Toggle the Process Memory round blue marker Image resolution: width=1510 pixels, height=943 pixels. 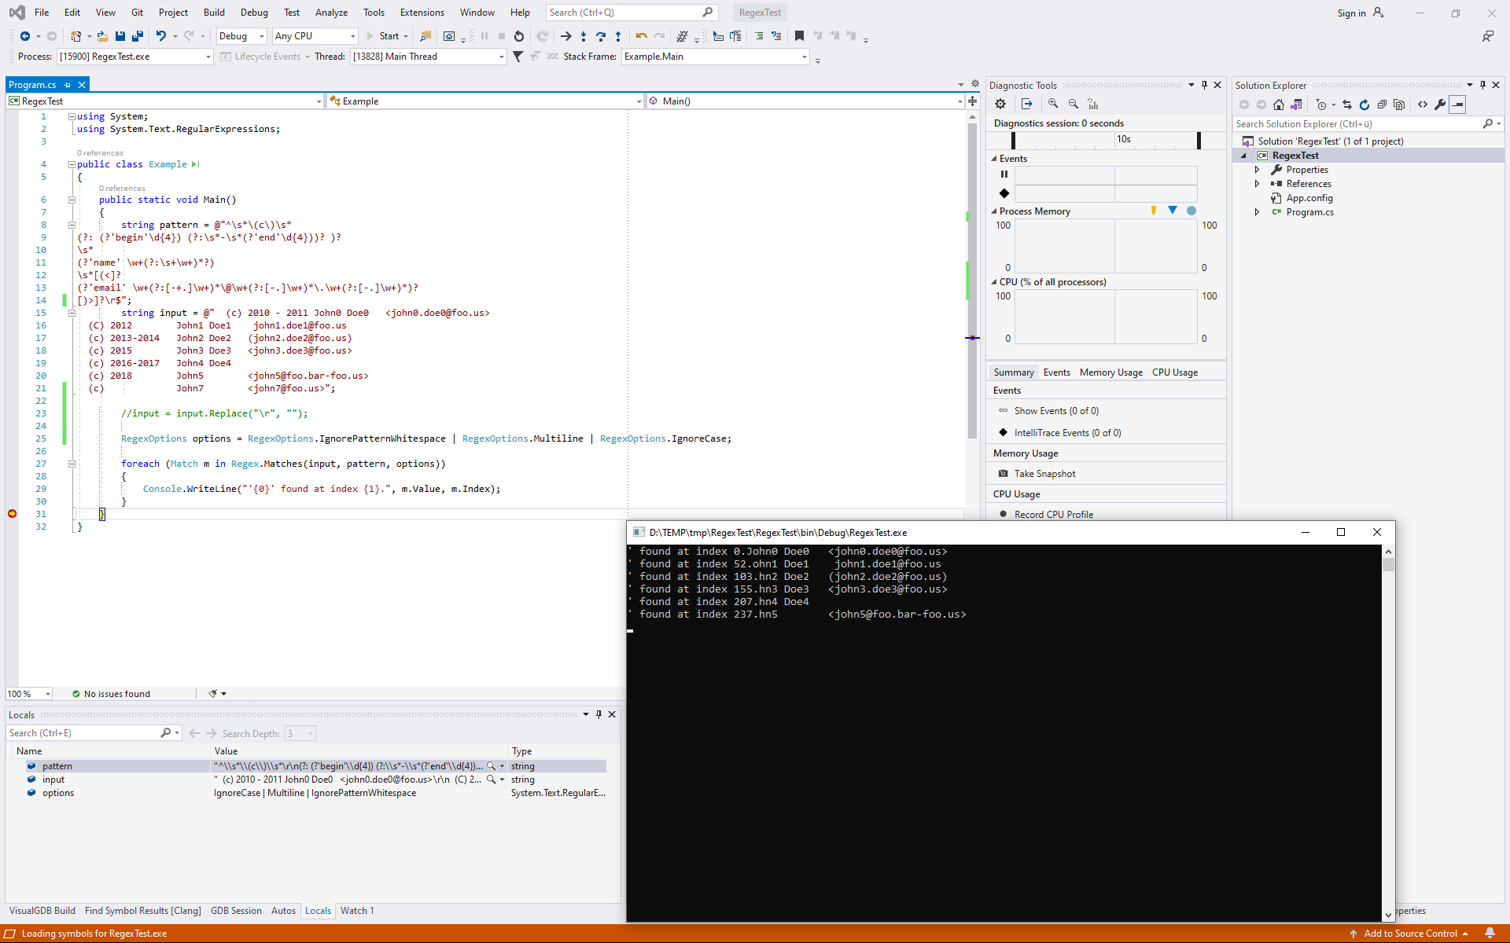[1191, 211]
